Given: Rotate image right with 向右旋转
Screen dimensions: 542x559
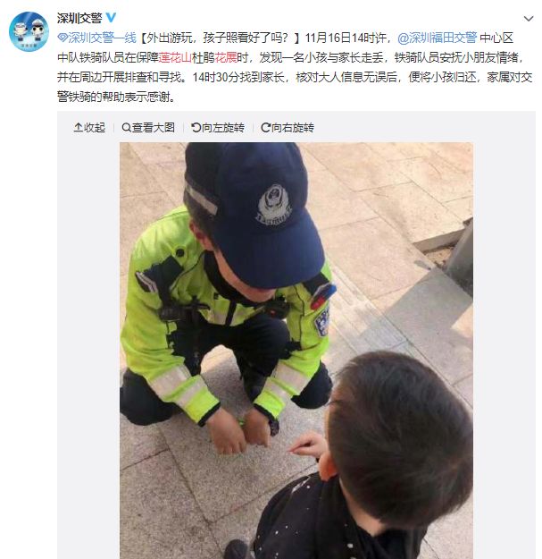Looking at the screenshot, I should 288,128.
